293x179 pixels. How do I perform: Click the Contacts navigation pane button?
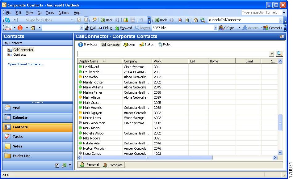38,127
